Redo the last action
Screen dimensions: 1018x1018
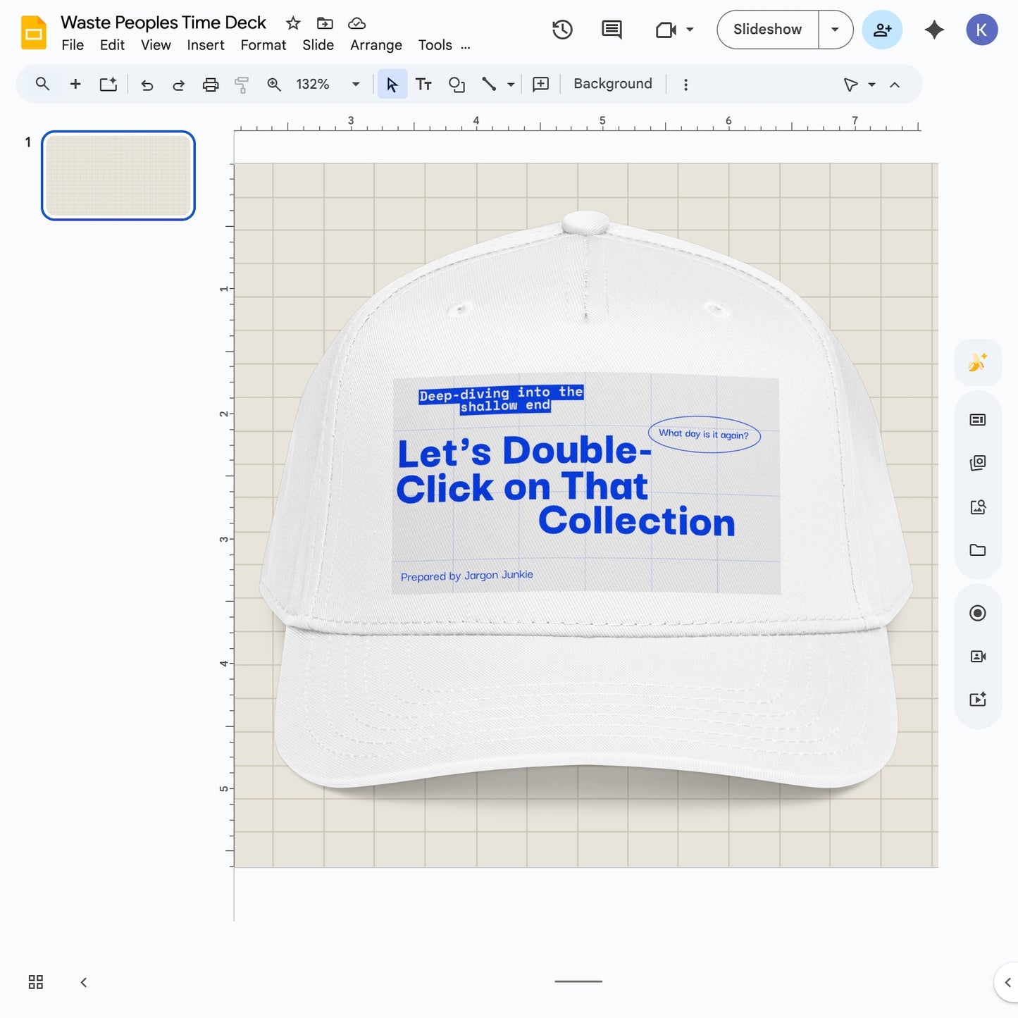[x=179, y=85]
